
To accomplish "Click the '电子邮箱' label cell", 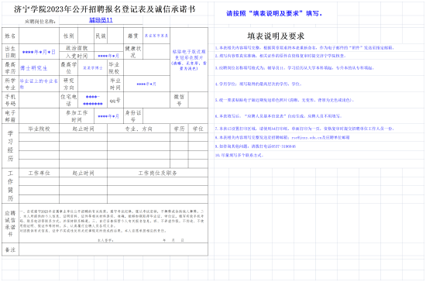I will click(x=10, y=115).
